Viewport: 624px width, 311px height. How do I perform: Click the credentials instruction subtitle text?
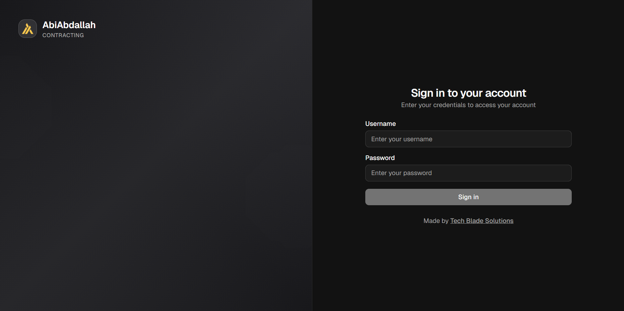[x=468, y=105]
